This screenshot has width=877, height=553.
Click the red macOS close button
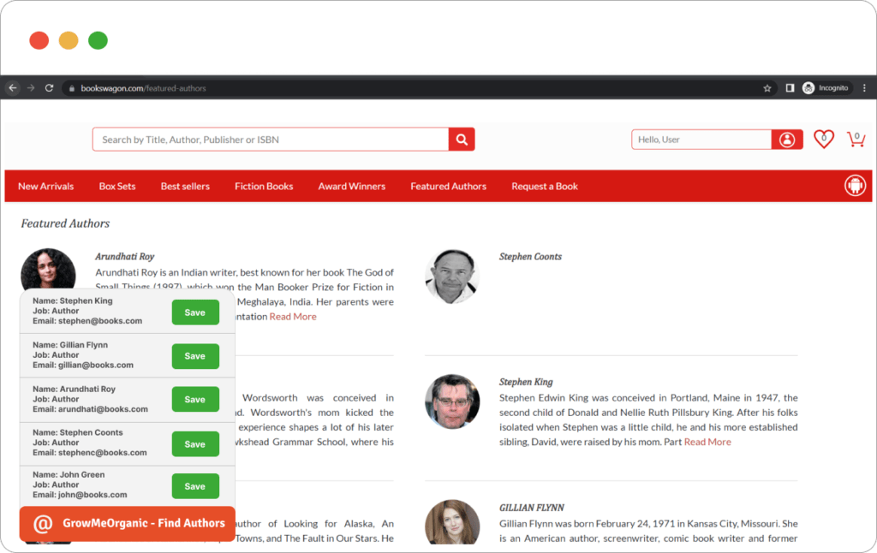pyautogui.click(x=39, y=40)
